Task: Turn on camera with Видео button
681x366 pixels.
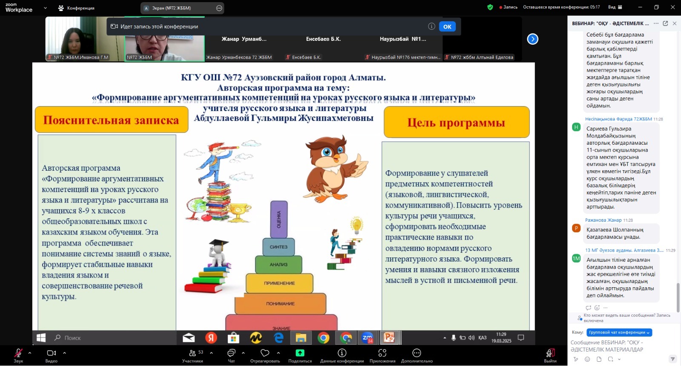Action: click(x=52, y=353)
